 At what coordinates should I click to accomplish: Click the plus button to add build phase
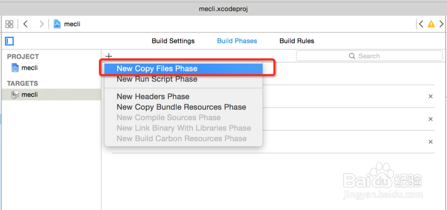(109, 56)
